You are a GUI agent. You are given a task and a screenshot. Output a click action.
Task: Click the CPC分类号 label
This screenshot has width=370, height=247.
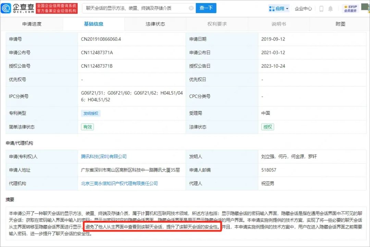pos(200,96)
